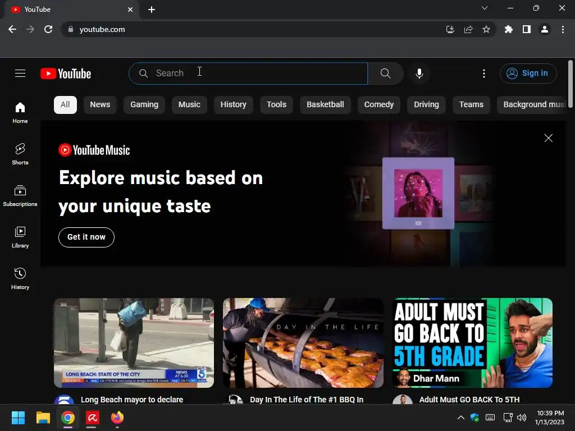The image size is (575, 431).
Task: Select the Basketball filter chip
Action: point(325,104)
